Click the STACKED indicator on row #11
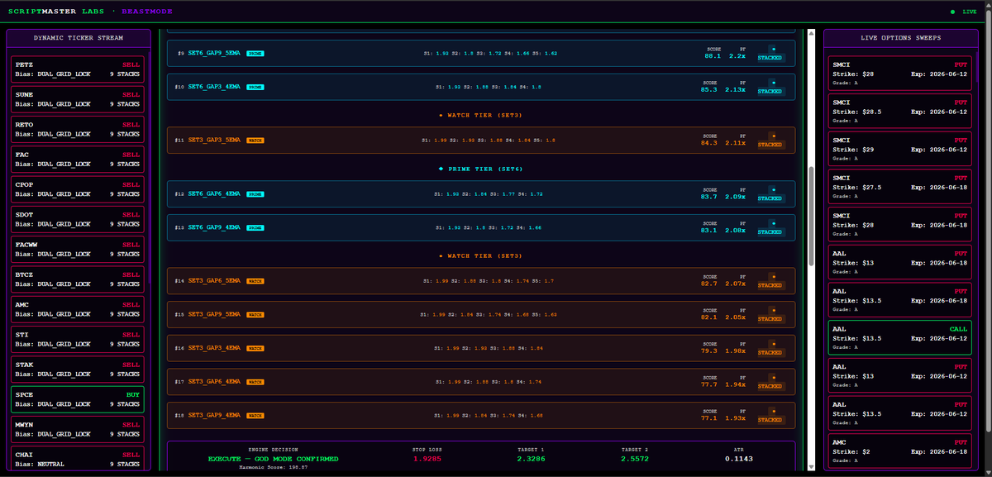The image size is (992, 477). pos(770,141)
